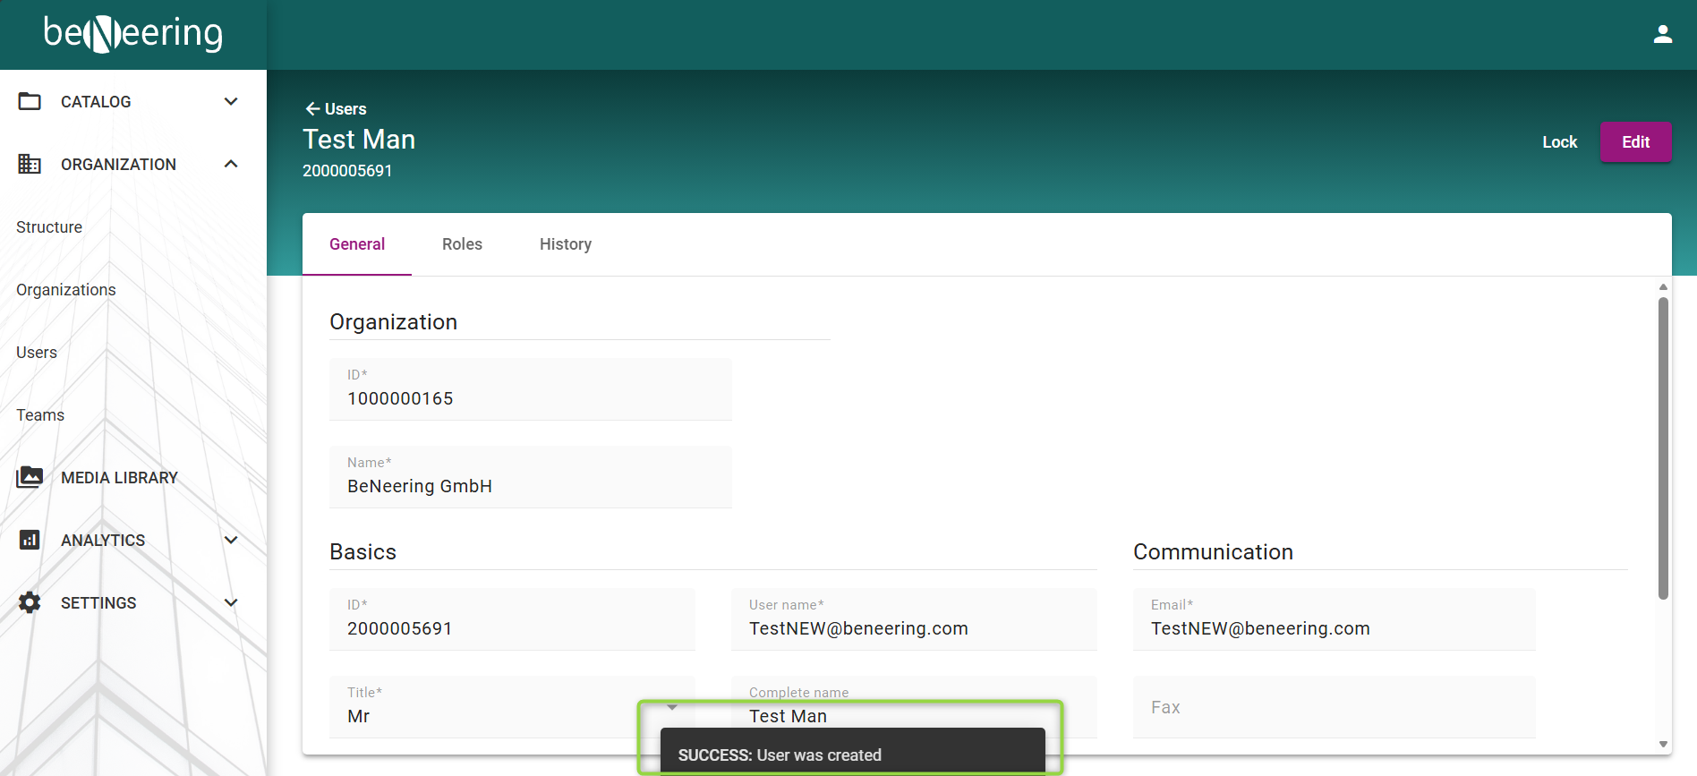Expand the Analytics menu chevron
The width and height of the screenshot is (1697, 776).
[x=231, y=540]
